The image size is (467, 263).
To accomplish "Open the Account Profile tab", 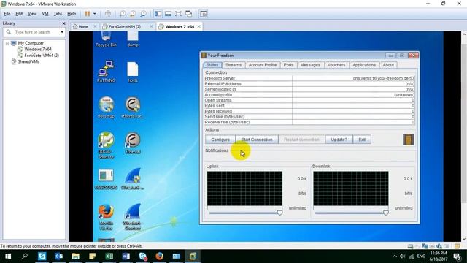I will [x=263, y=65].
